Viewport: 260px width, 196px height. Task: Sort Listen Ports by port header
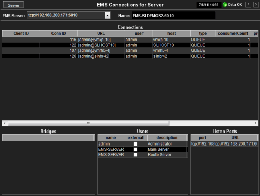[x=202, y=138]
